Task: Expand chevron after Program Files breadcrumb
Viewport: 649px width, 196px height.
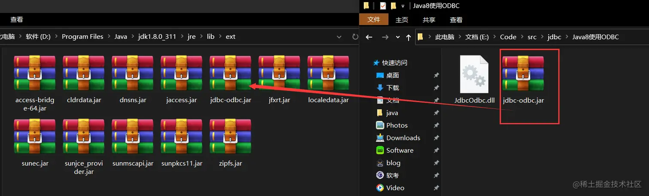Action: click(109, 37)
